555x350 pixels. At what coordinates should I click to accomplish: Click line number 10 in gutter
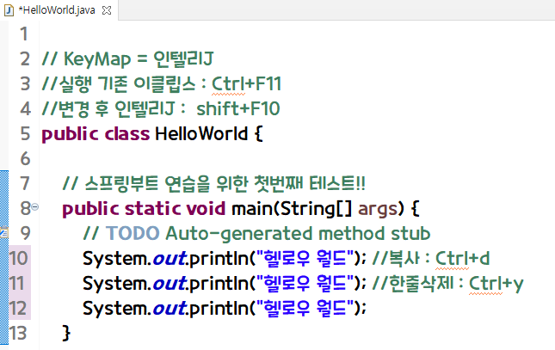(18, 258)
